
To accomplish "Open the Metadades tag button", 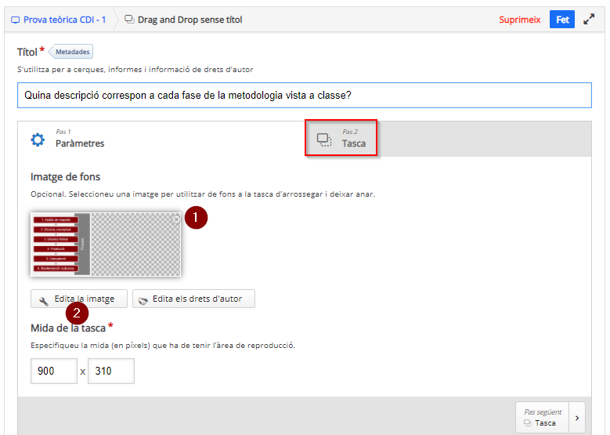I will [70, 52].
